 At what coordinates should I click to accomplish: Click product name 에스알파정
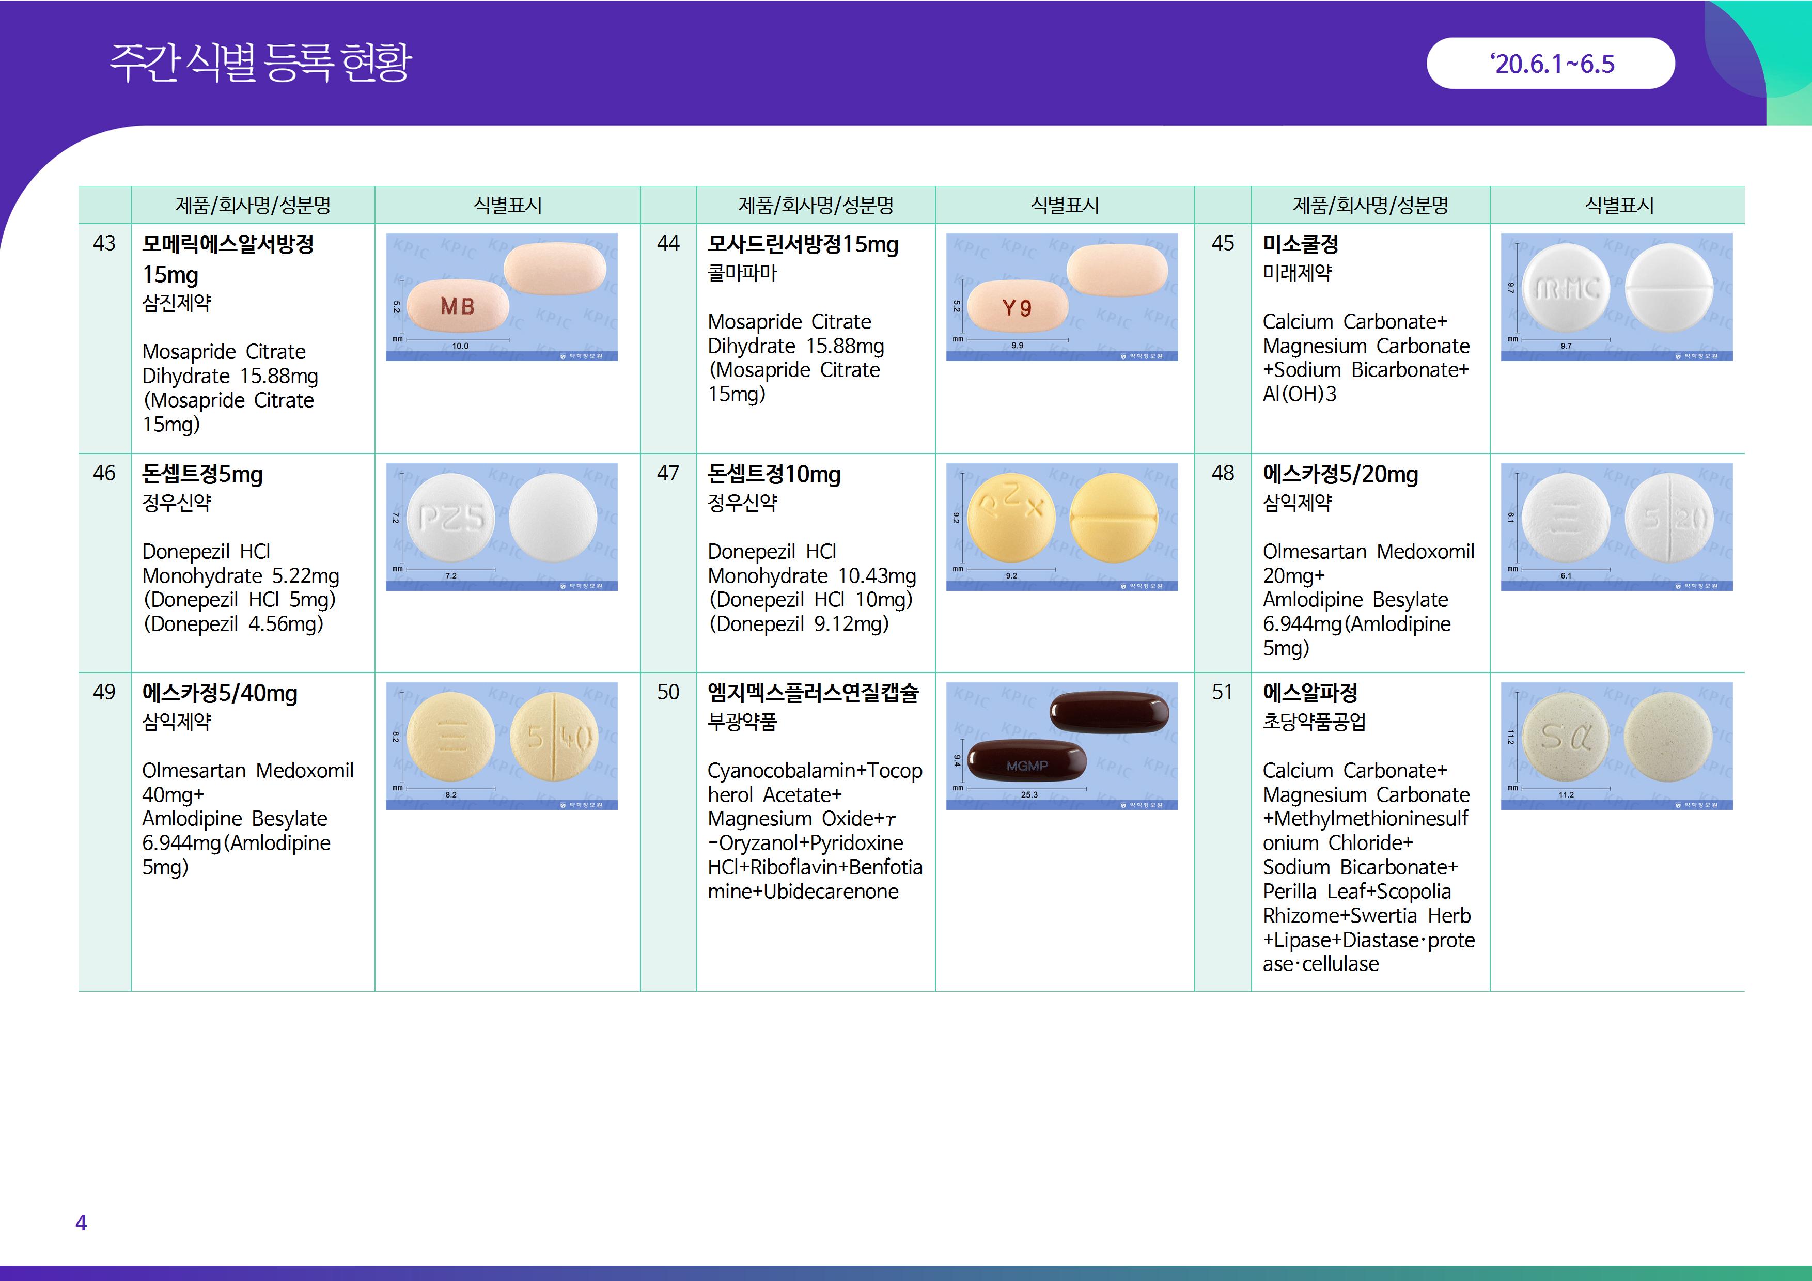tap(1310, 693)
